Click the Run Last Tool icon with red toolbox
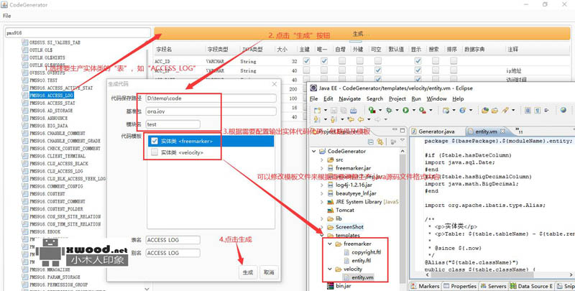This screenshot has height=291, width=575. pyautogui.click(x=423, y=111)
